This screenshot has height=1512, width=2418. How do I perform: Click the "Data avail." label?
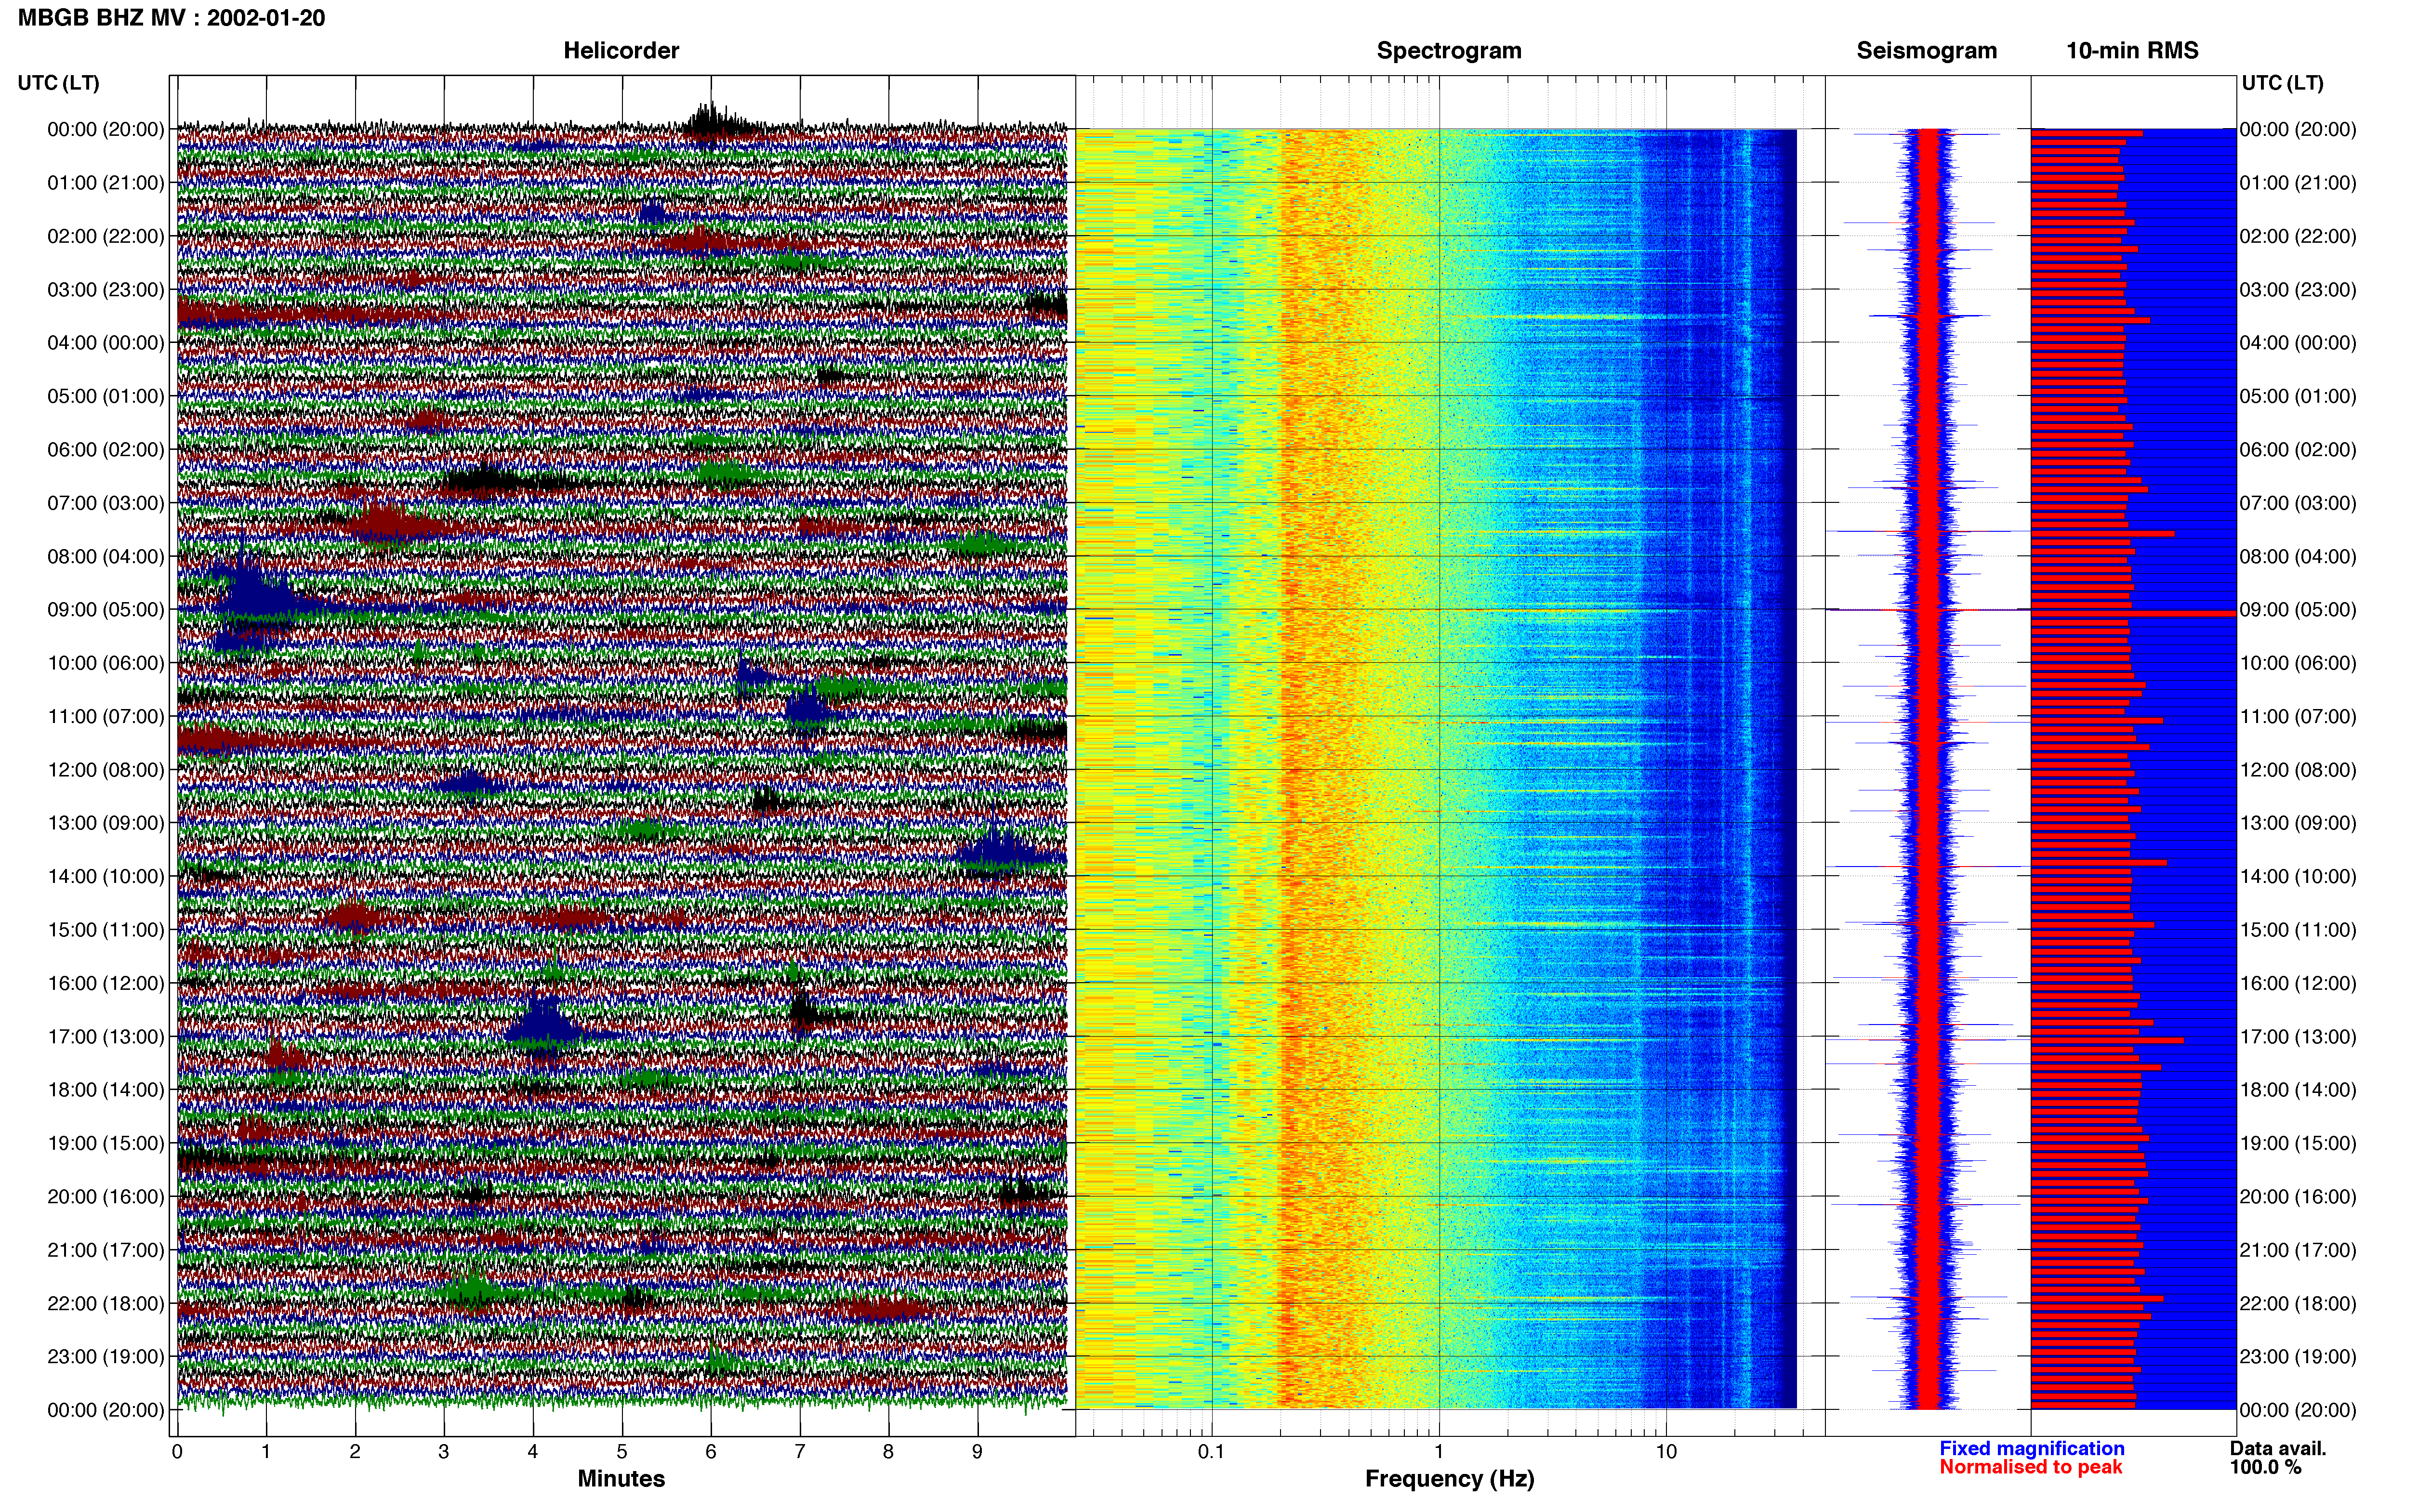point(2278,1448)
